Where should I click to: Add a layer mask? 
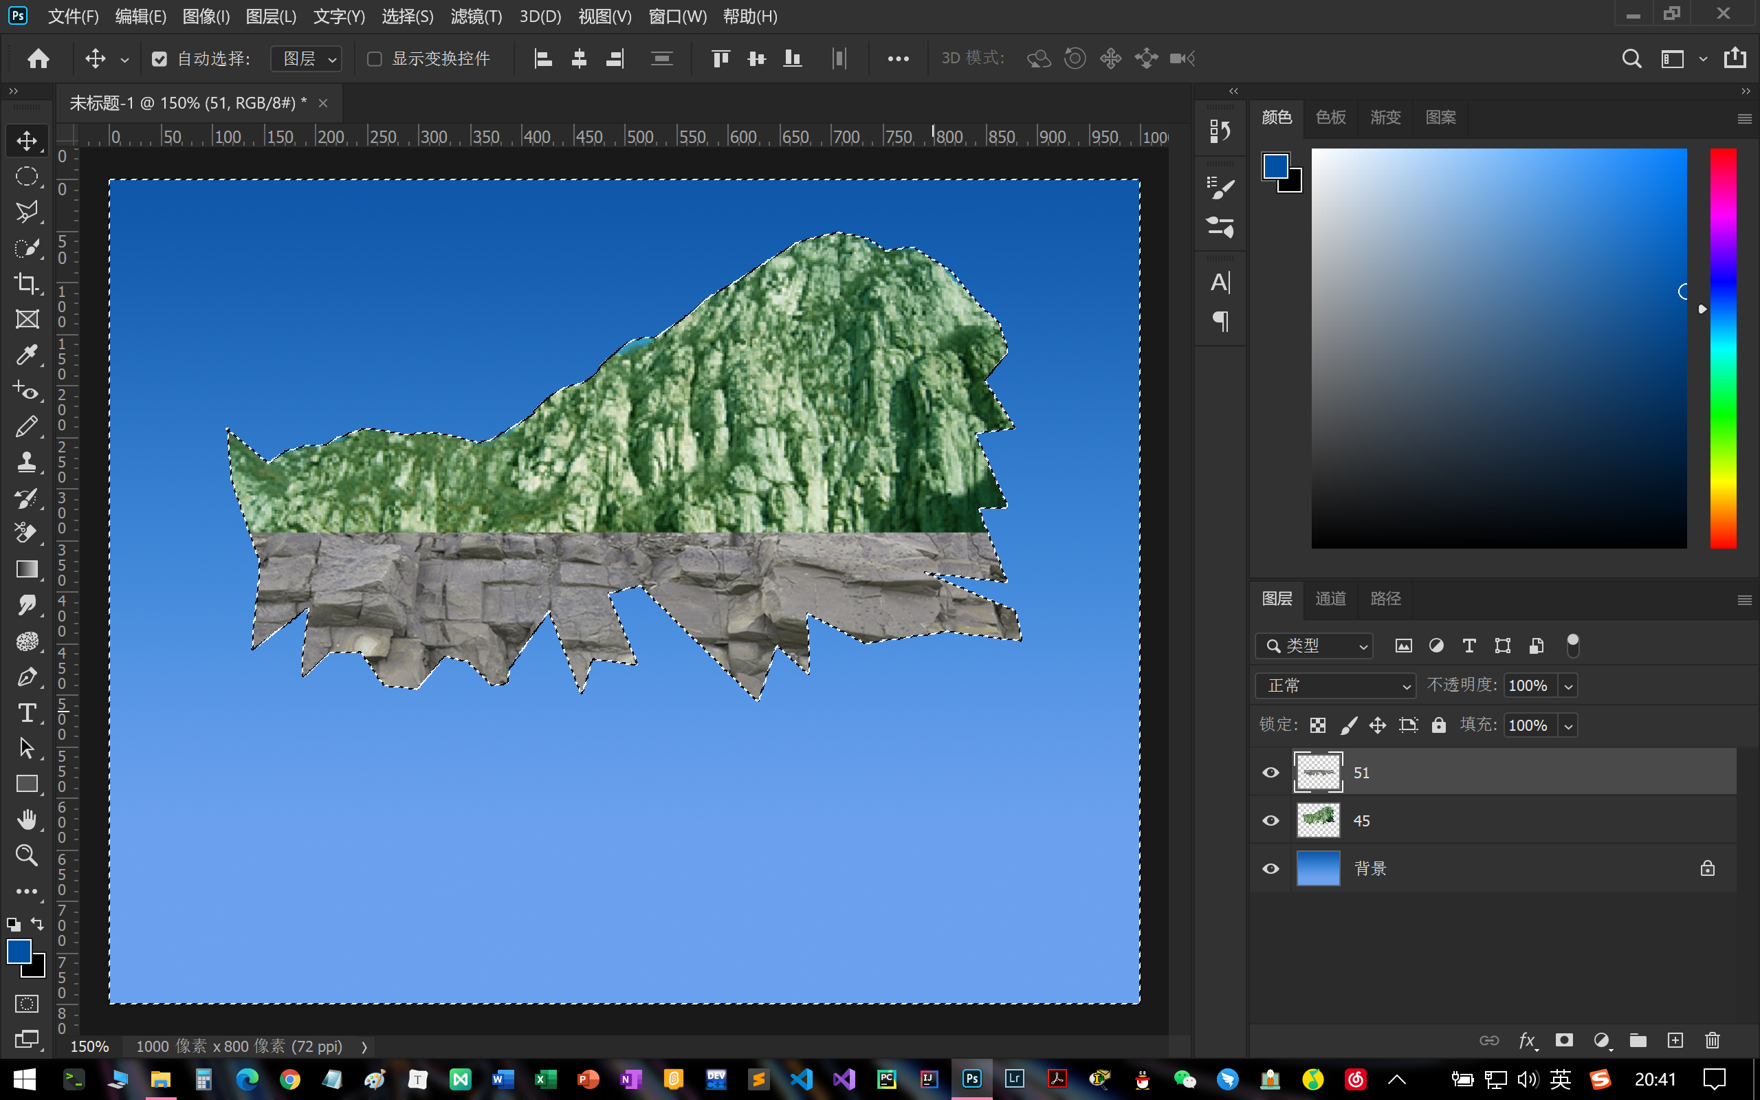coord(1564,1040)
